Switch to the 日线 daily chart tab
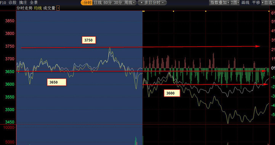The width and height of the screenshot is (275, 145). 98,3
